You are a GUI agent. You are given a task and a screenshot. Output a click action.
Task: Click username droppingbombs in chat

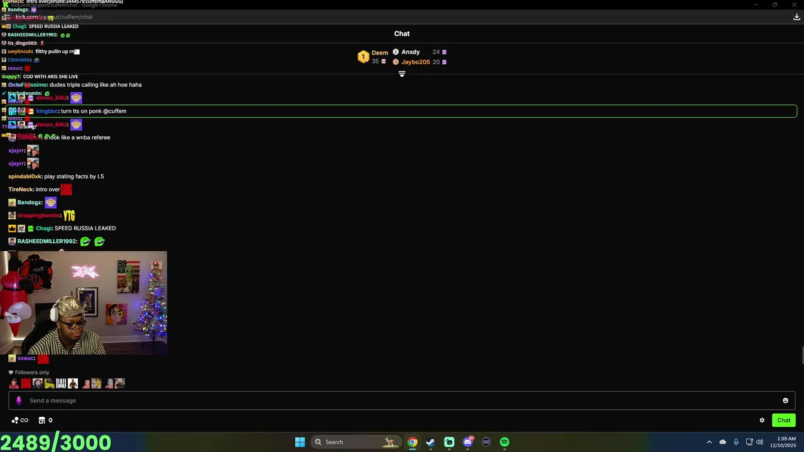point(38,215)
